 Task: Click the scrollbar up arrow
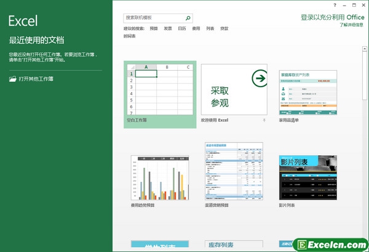tap(365, 49)
